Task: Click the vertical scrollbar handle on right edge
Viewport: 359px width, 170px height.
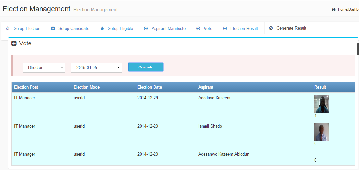Action: [x=358, y=49]
